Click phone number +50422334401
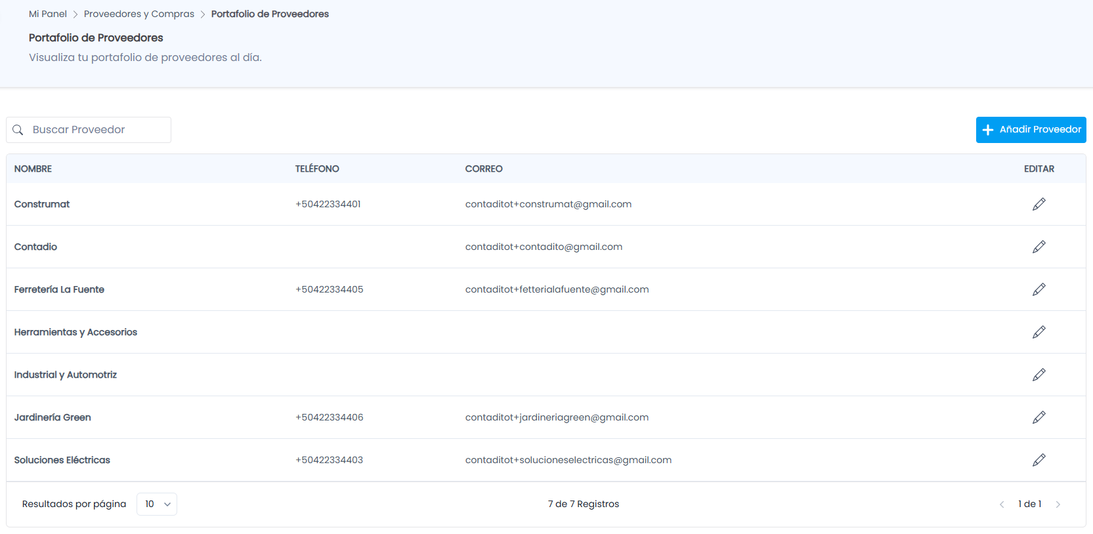 pyautogui.click(x=328, y=204)
